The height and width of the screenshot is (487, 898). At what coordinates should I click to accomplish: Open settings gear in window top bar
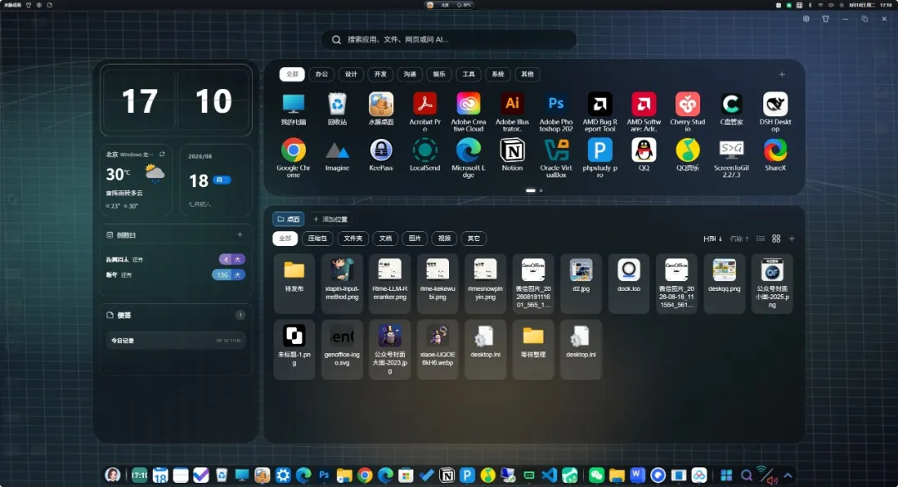(807, 19)
